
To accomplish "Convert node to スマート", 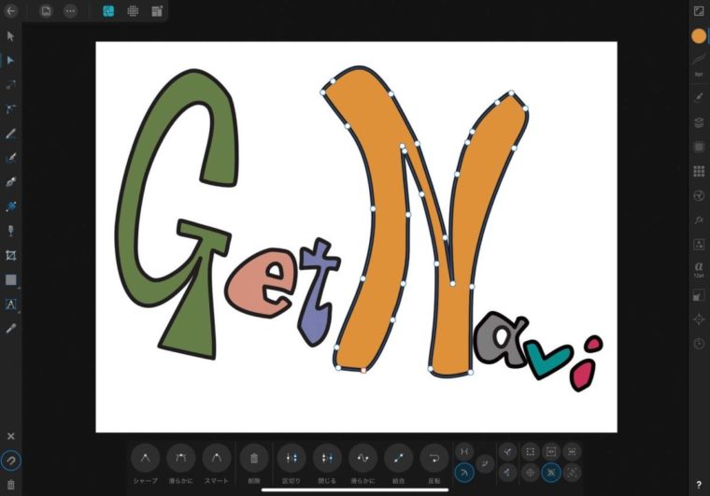I will pyautogui.click(x=217, y=459).
